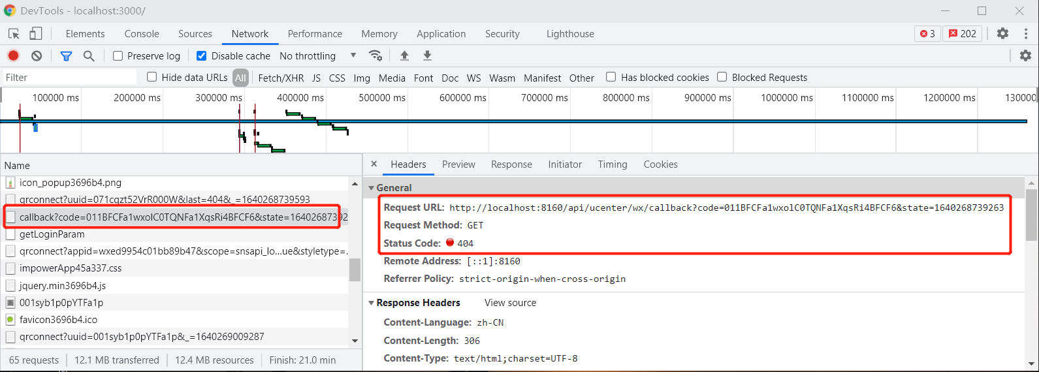Click the Filter text input field
This screenshot has width=1039, height=372.
click(x=69, y=78)
